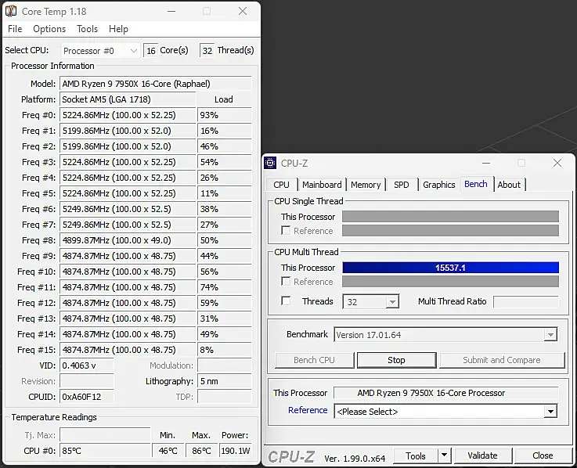Click the Thread(s) count 32 box
The width and height of the screenshot is (577, 468).
point(207,50)
